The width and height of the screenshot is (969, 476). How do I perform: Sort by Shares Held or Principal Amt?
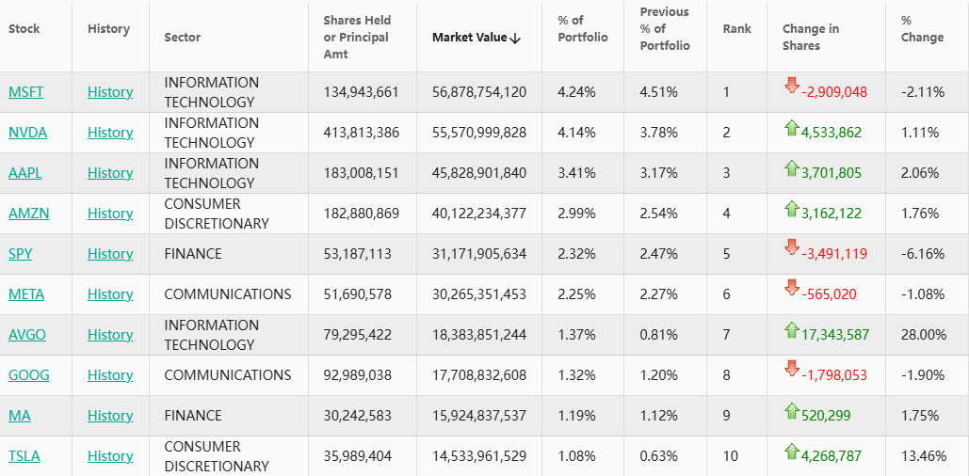[357, 37]
